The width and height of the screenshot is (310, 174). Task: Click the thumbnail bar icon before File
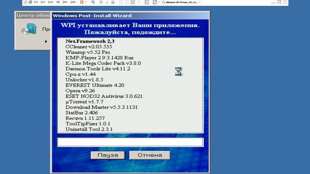click(x=30, y=2)
